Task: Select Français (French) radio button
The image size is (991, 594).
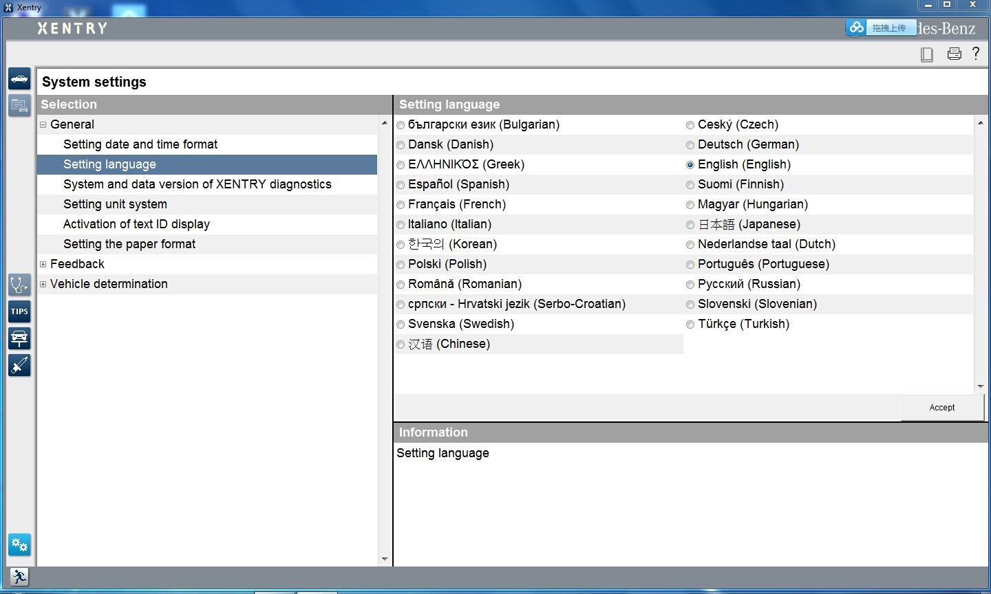Action: pos(401,205)
